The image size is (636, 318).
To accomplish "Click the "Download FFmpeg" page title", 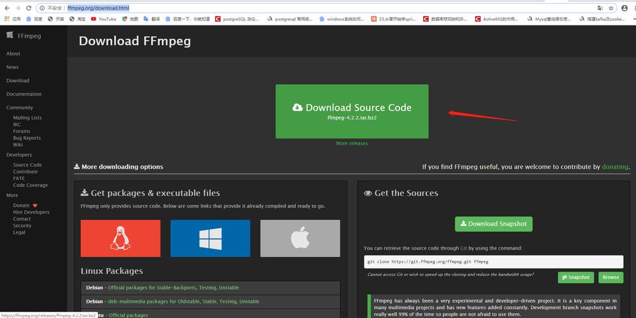I will (x=134, y=41).
